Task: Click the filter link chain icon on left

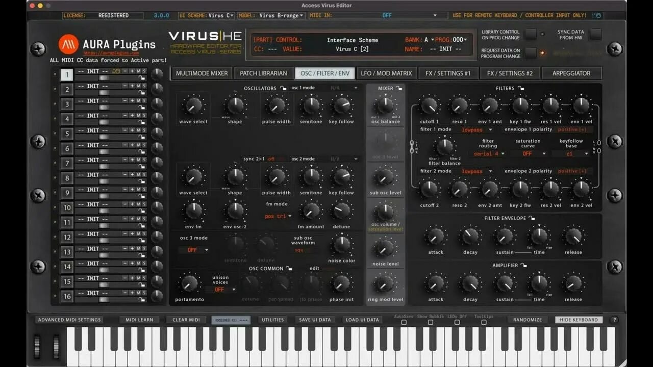Action: click(x=412, y=146)
